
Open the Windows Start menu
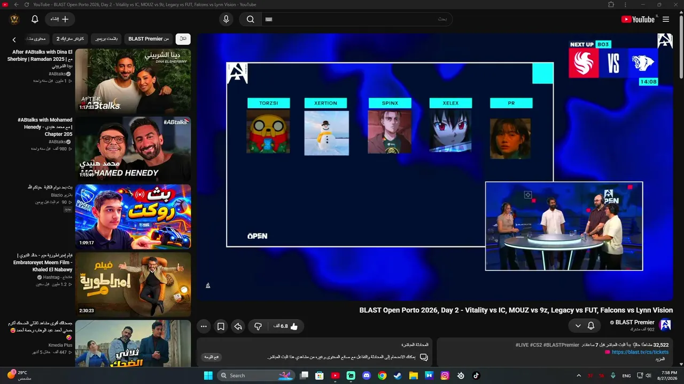(208, 375)
